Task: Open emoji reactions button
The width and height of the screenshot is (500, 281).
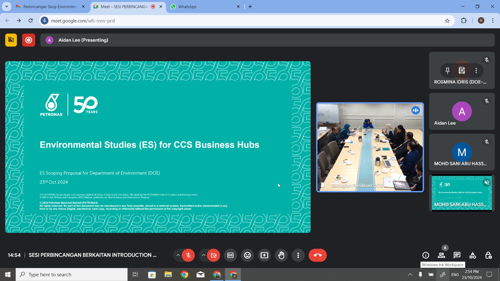Action: pyautogui.click(x=247, y=255)
